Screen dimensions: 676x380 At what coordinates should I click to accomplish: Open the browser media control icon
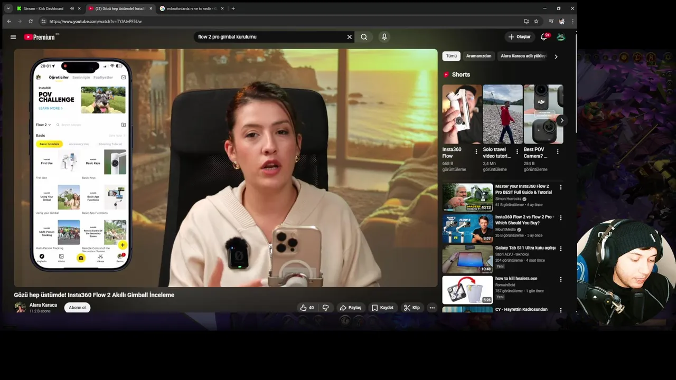coord(551,21)
